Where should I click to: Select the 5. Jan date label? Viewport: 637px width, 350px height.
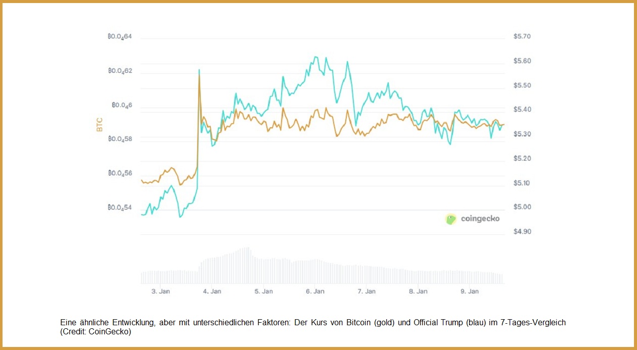(264, 291)
